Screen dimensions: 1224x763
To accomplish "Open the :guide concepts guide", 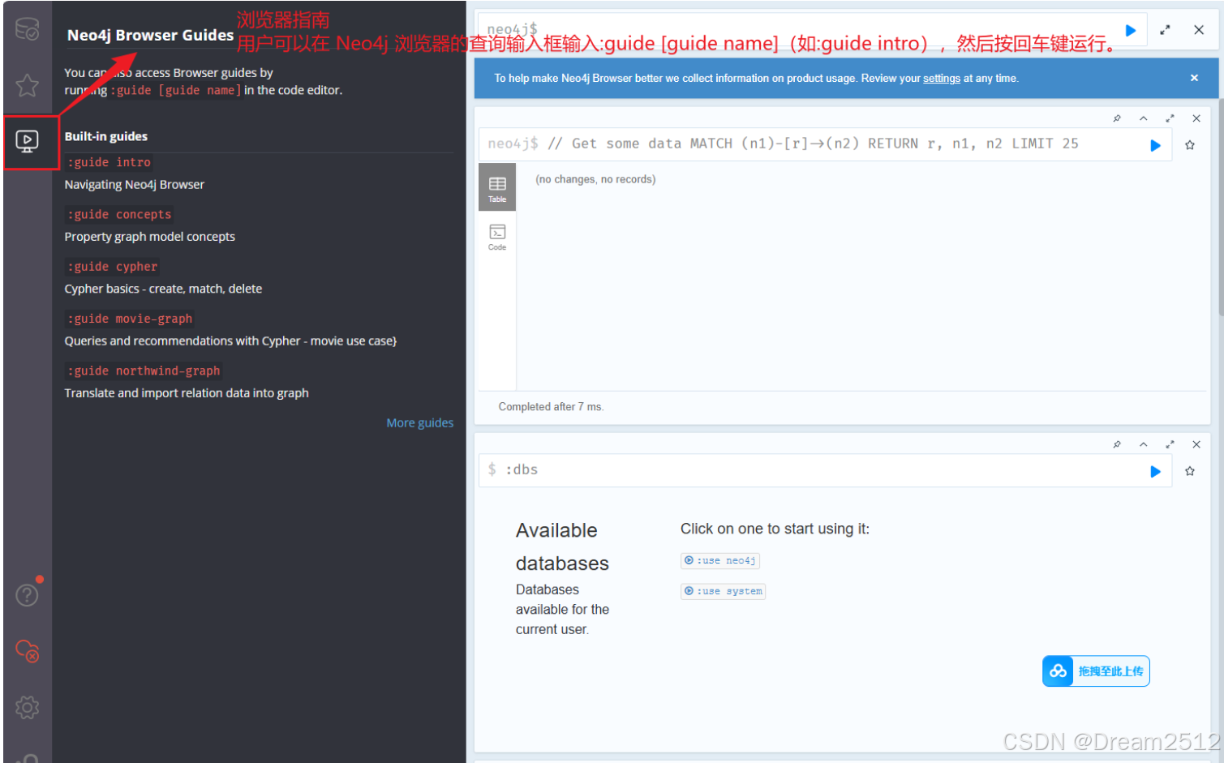I will tap(119, 215).
